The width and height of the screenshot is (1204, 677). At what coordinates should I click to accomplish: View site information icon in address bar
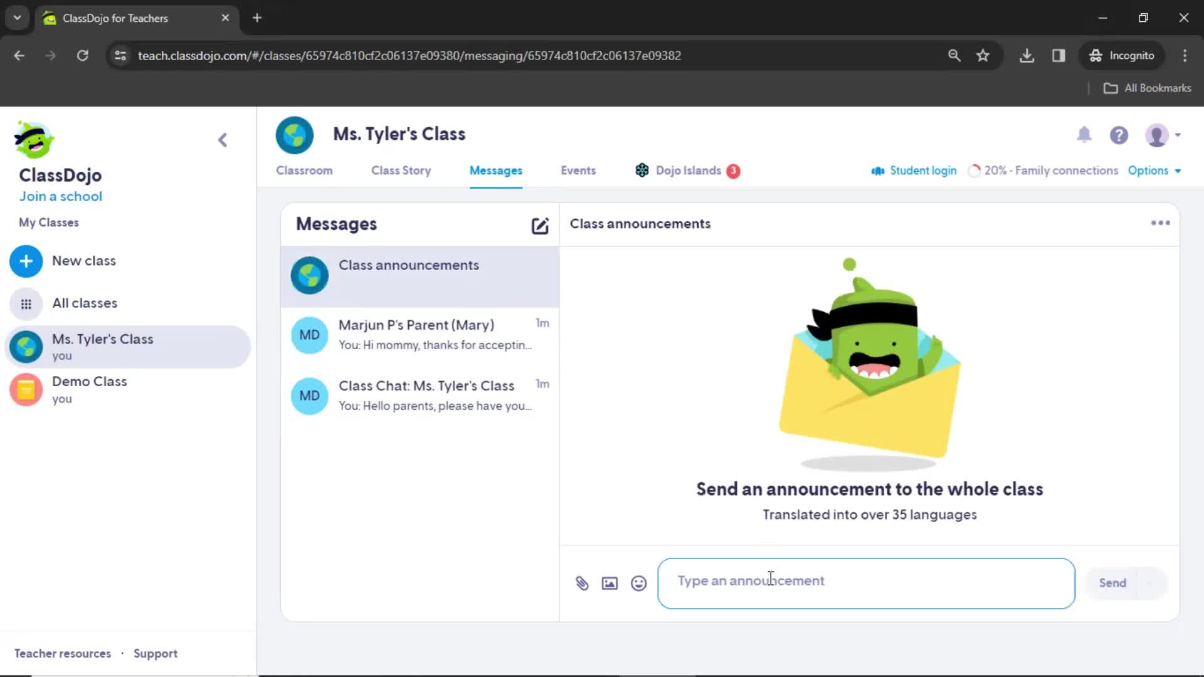coord(120,56)
